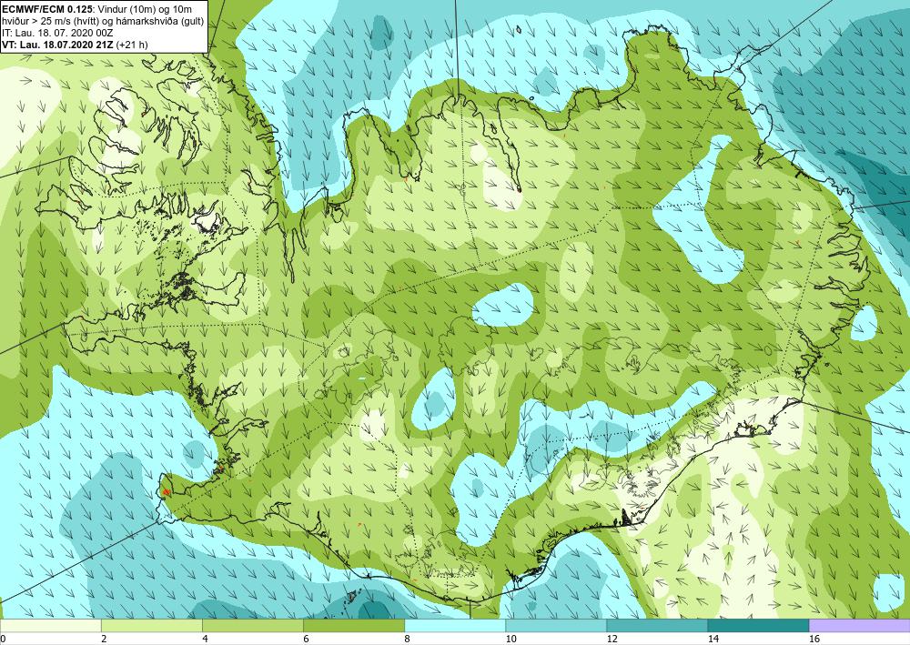Click the deep teal 14–16 legend color band
This screenshot has height=645, width=910.
[758, 625]
